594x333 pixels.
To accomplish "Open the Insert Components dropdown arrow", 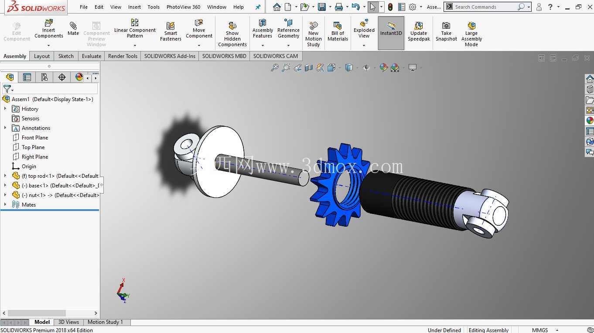I will point(49,45).
